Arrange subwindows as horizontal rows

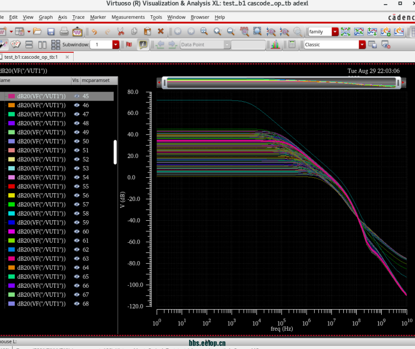(x=29, y=44)
